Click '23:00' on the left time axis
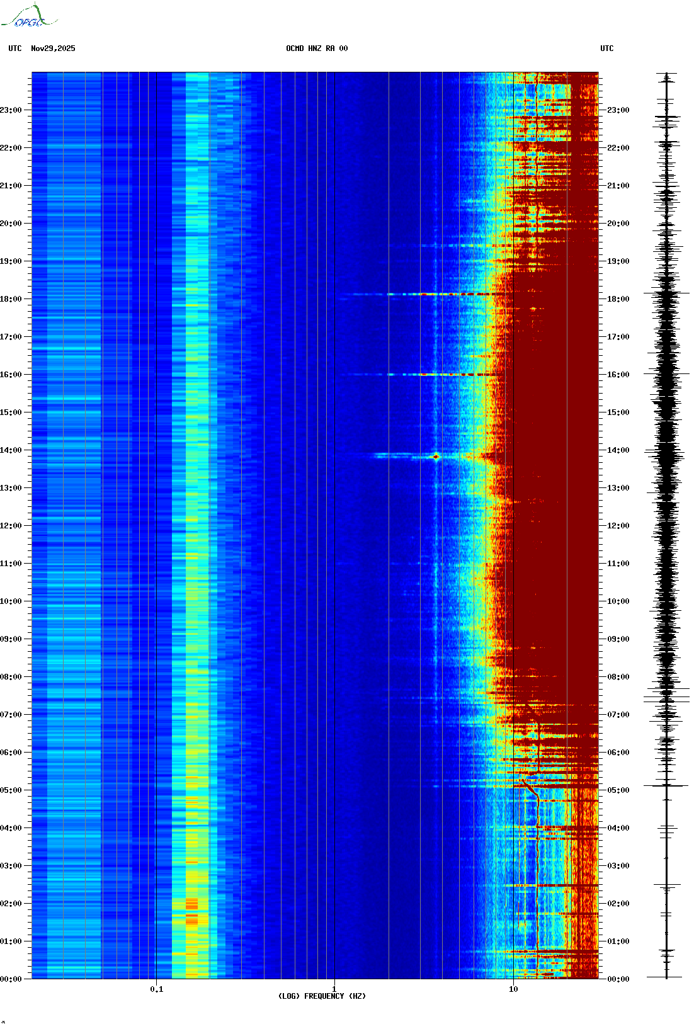The width and height of the screenshot is (694, 1029). point(11,110)
